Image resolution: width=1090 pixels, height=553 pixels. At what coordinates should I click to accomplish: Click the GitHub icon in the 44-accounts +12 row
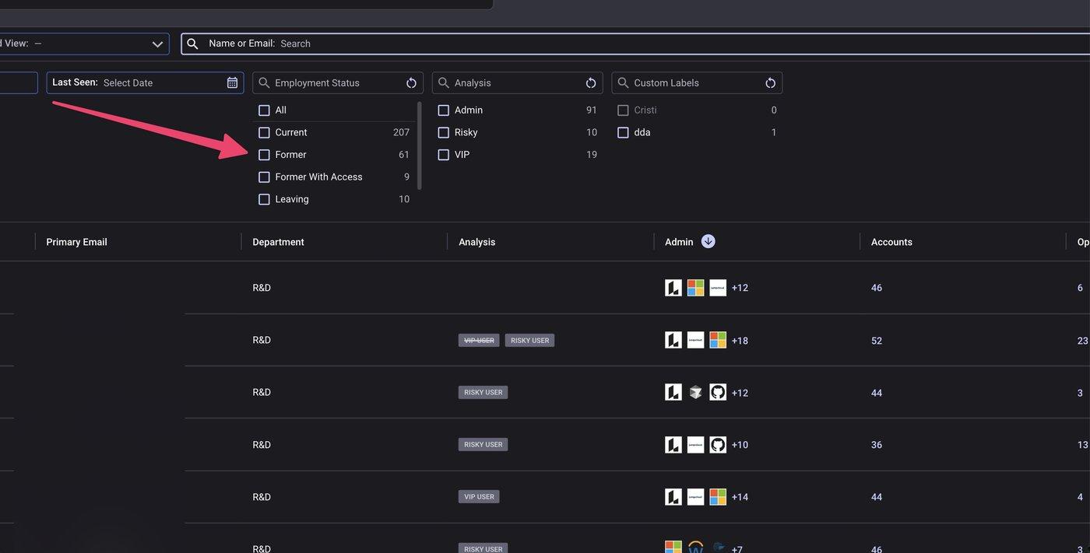coord(718,393)
